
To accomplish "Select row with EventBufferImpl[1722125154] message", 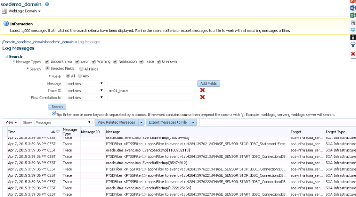I will point(179,188).
